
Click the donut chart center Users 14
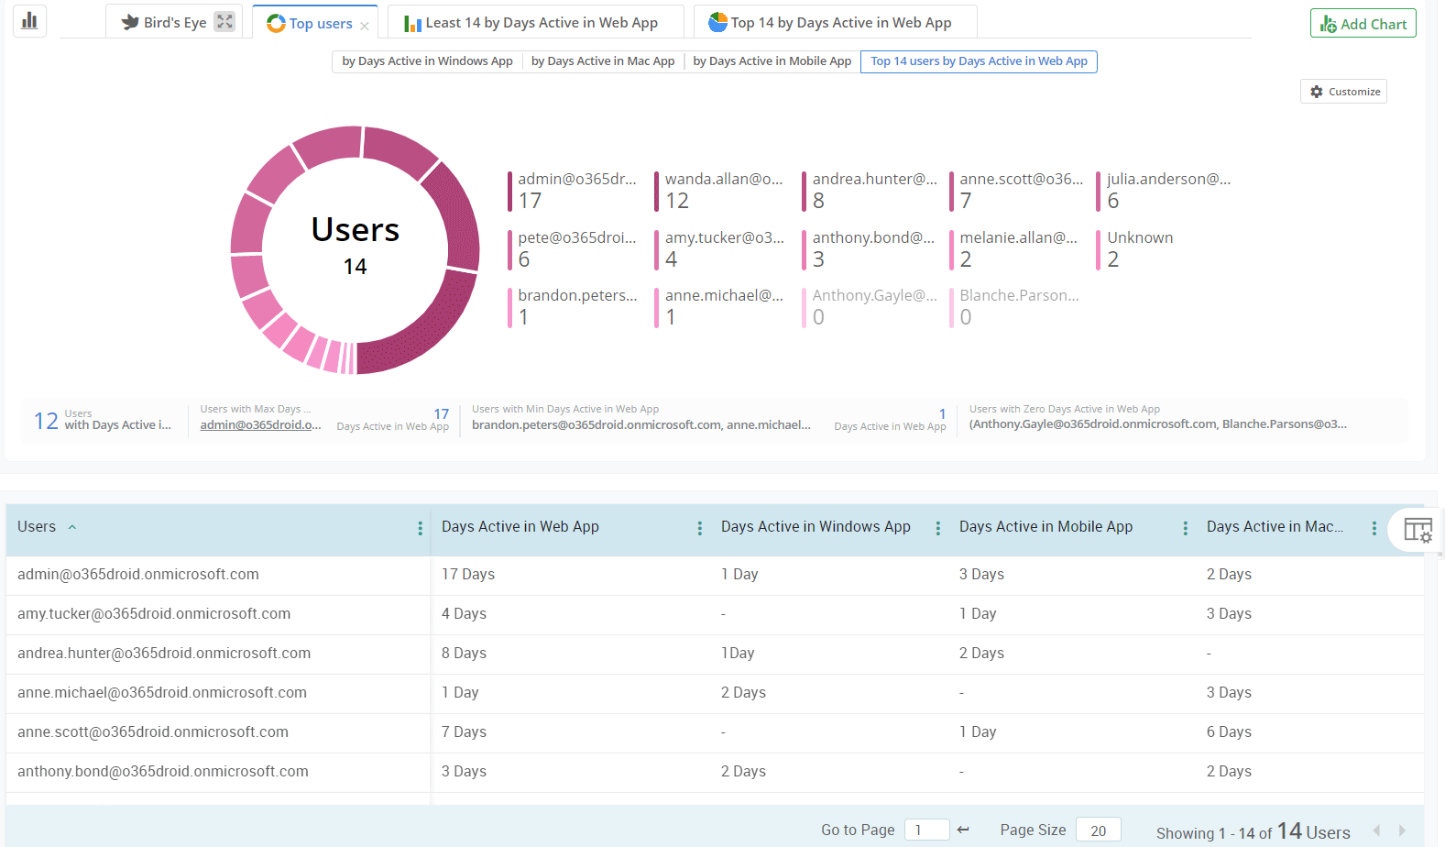click(x=355, y=246)
